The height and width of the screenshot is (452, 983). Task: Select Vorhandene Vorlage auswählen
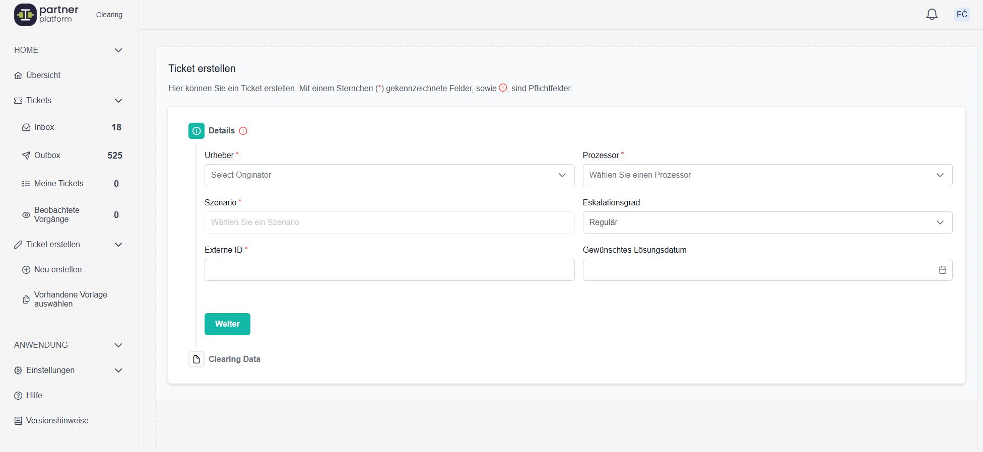[x=71, y=299]
